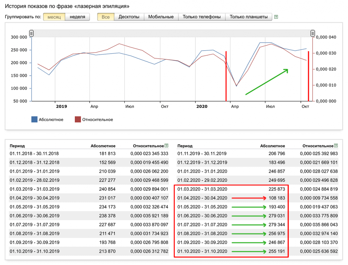The height and width of the screenshot is (265, 348).
Task: Select period 01.09.2020 - 30.09.2020
Action: click(x=202, y=242)
